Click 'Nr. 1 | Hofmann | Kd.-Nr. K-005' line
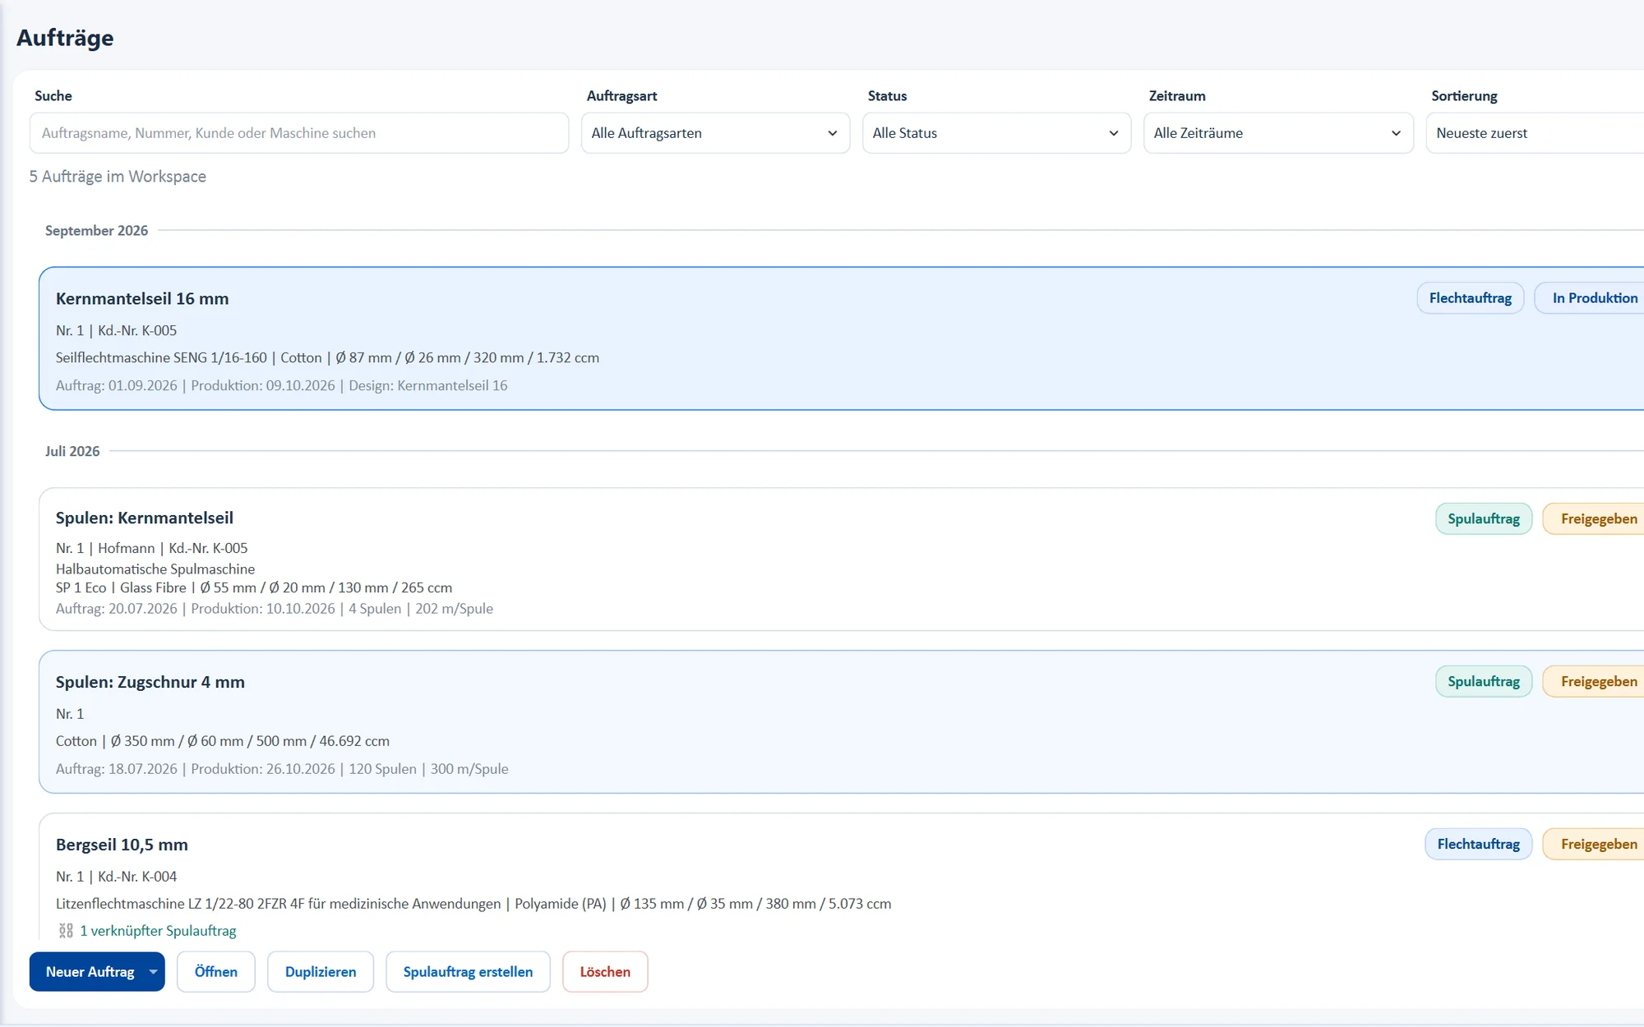 pos(151,548)
